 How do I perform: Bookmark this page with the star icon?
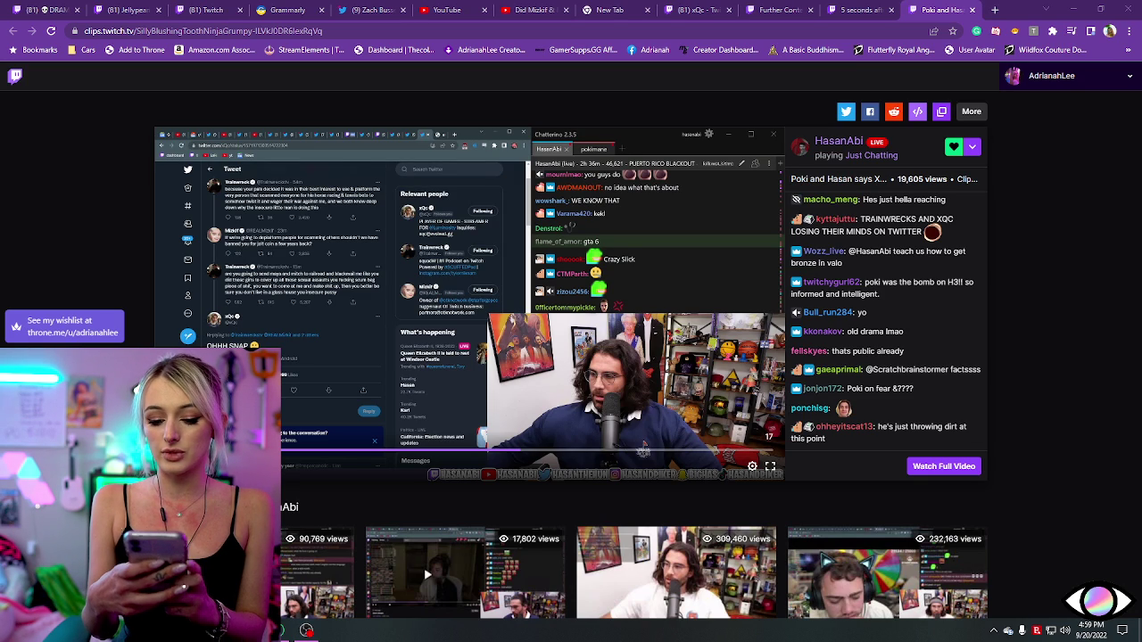coord(952,30)
